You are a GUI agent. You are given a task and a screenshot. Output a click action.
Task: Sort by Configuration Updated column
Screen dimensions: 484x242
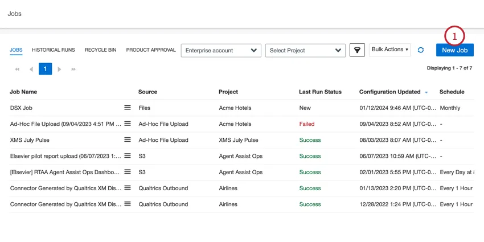point(390,92)
